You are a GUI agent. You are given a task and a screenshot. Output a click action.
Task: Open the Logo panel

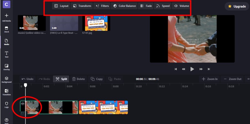point(7,105)
